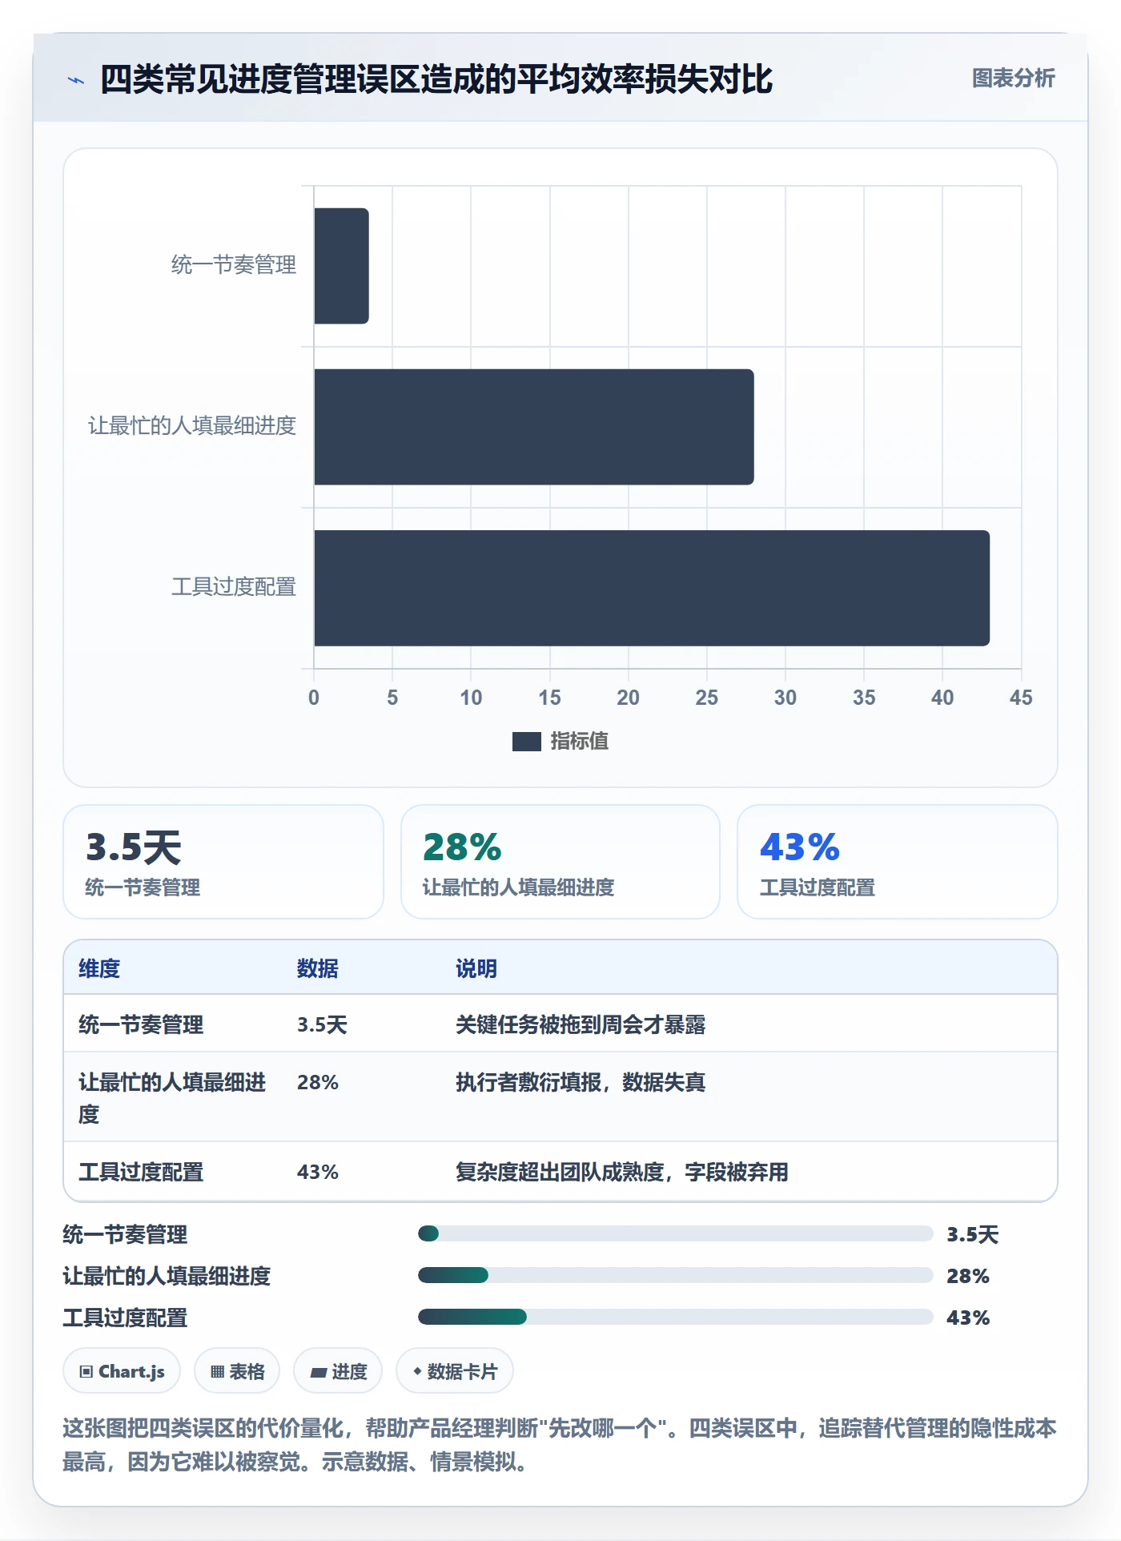Click the 指标值 legend label text
This screenshot has width=1121, height=1541.
[x=580, y=742]
